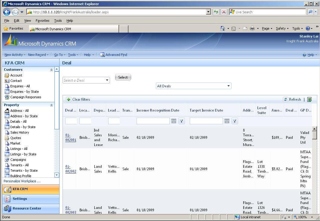Select the KFA CRM navigation area
The image size is (320, 221).
31,189
